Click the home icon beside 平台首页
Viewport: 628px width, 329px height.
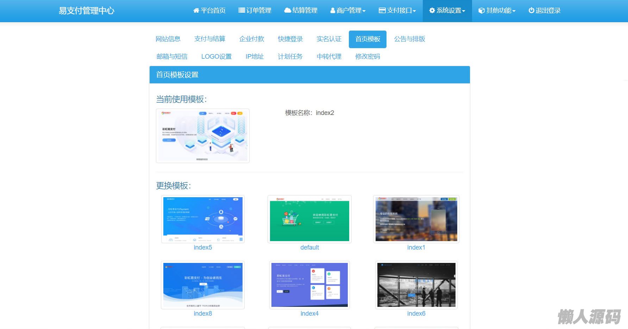[196, 11]
